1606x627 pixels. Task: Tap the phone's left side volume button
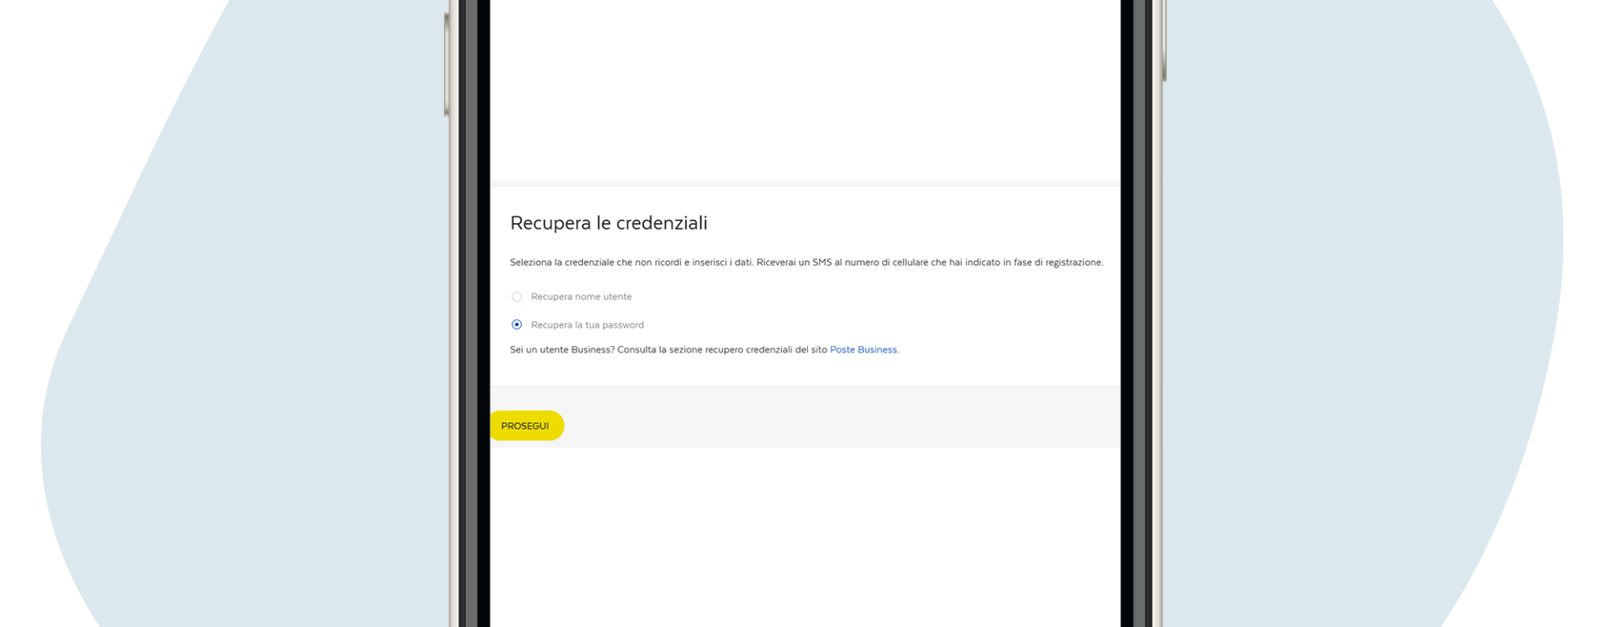pyautogui.click(x=447, y=64)
